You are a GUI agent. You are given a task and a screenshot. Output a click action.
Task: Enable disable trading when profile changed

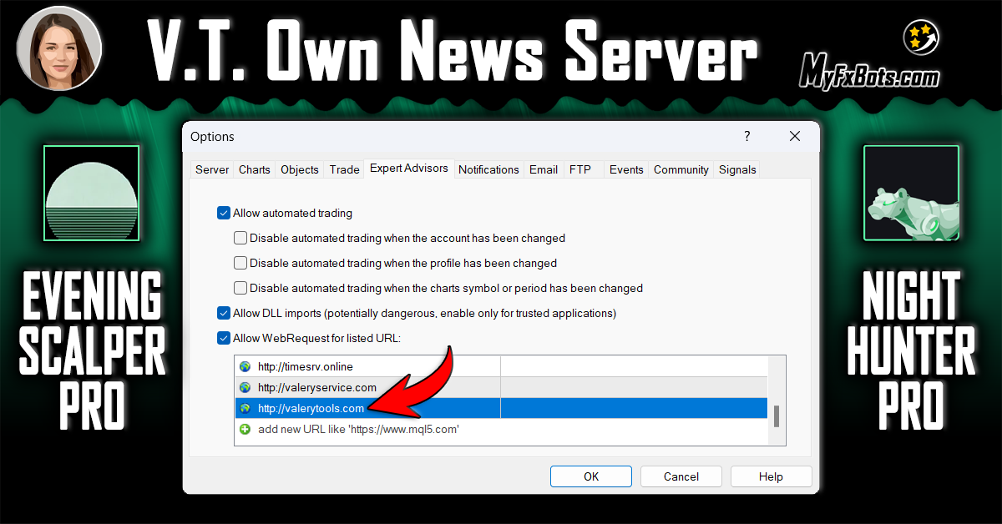point(240,263)
